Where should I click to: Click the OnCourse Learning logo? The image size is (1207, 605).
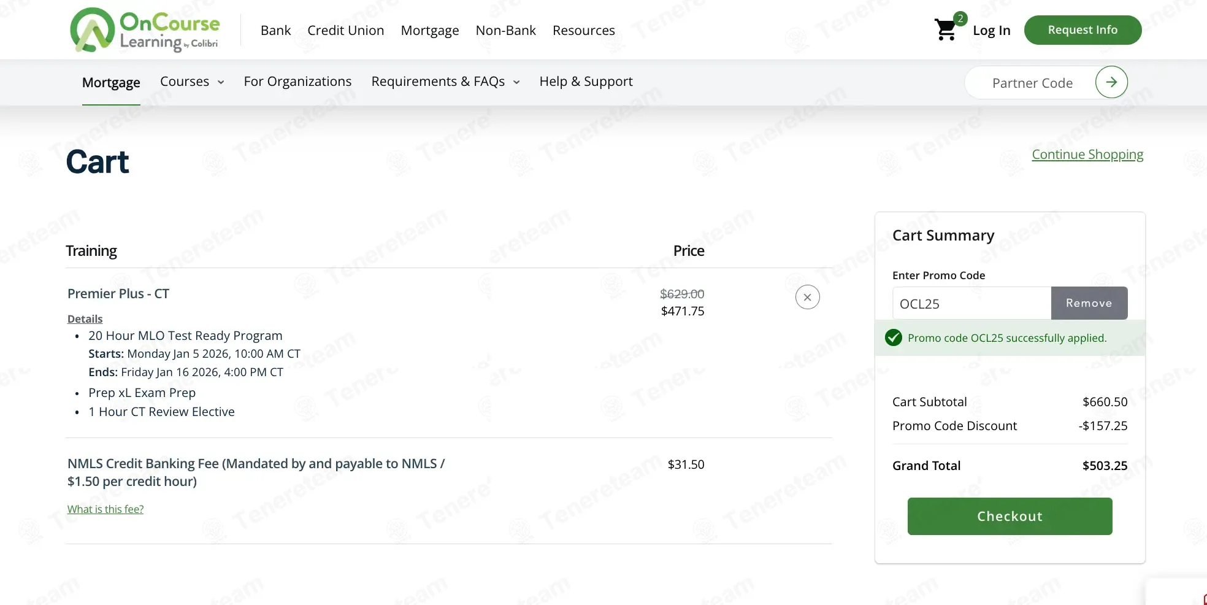145,30
